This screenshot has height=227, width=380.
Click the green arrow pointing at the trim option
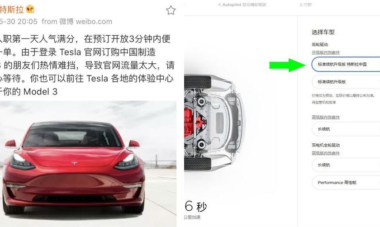tap(287, 65)
